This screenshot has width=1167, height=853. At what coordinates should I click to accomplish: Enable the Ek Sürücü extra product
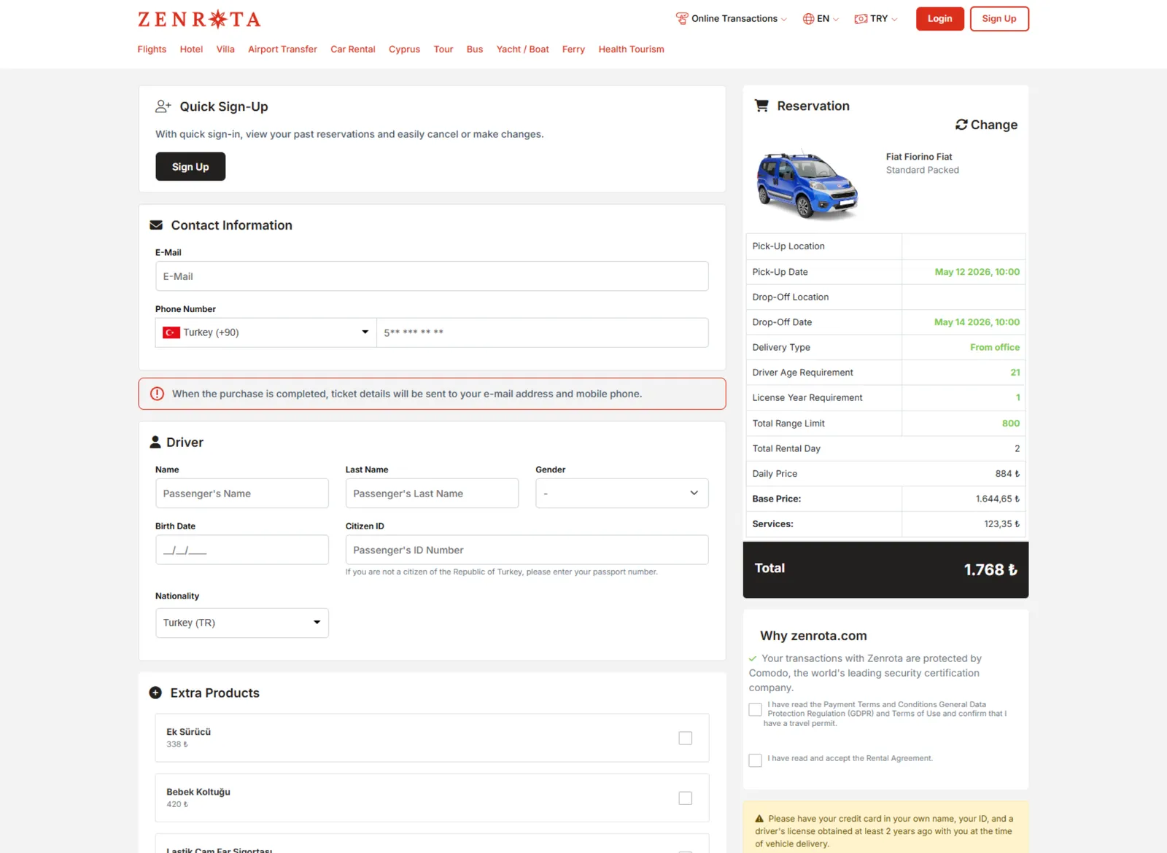(685, 738)
